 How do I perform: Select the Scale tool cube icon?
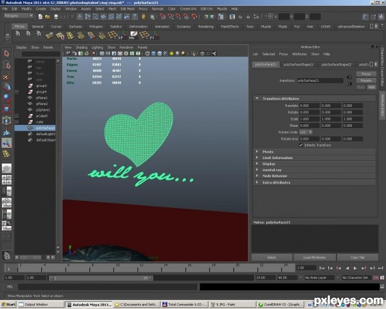point(6,109)
